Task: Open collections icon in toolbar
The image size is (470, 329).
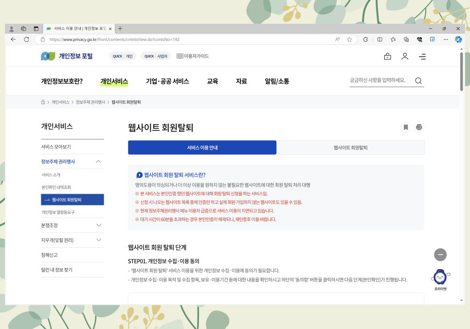Action: pos(406,39)
